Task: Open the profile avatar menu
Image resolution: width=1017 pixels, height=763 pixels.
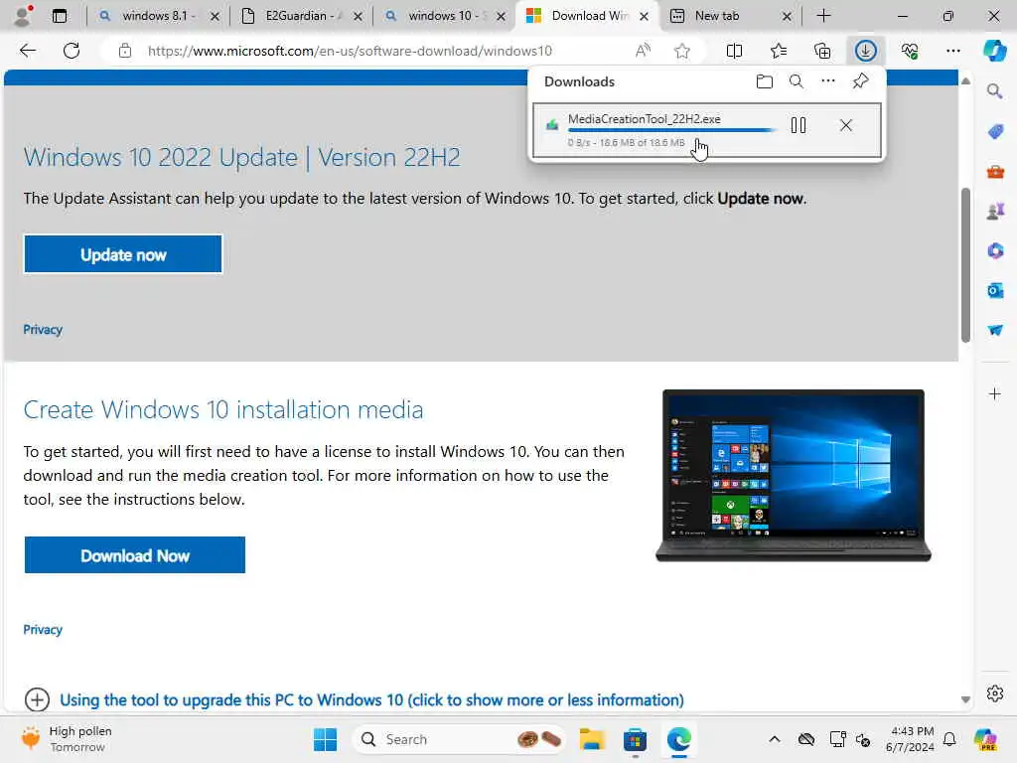Action: click(x=23, y=15)
